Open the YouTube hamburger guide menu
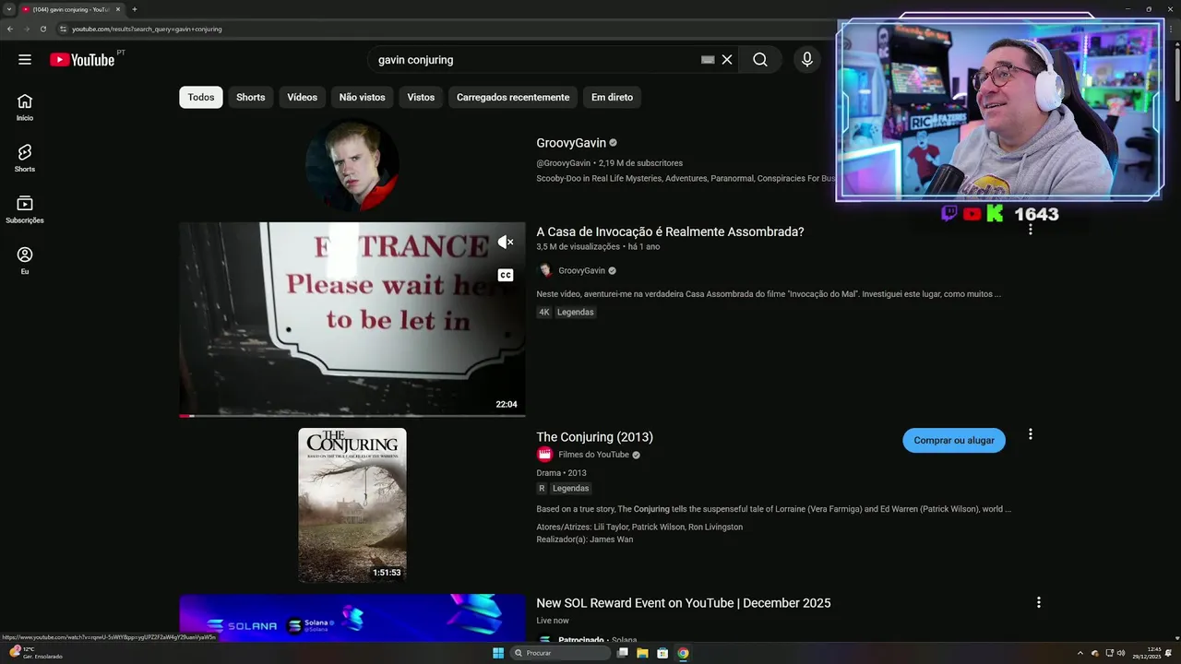This screenshot has height=664, width=1181. pos(25,60)
